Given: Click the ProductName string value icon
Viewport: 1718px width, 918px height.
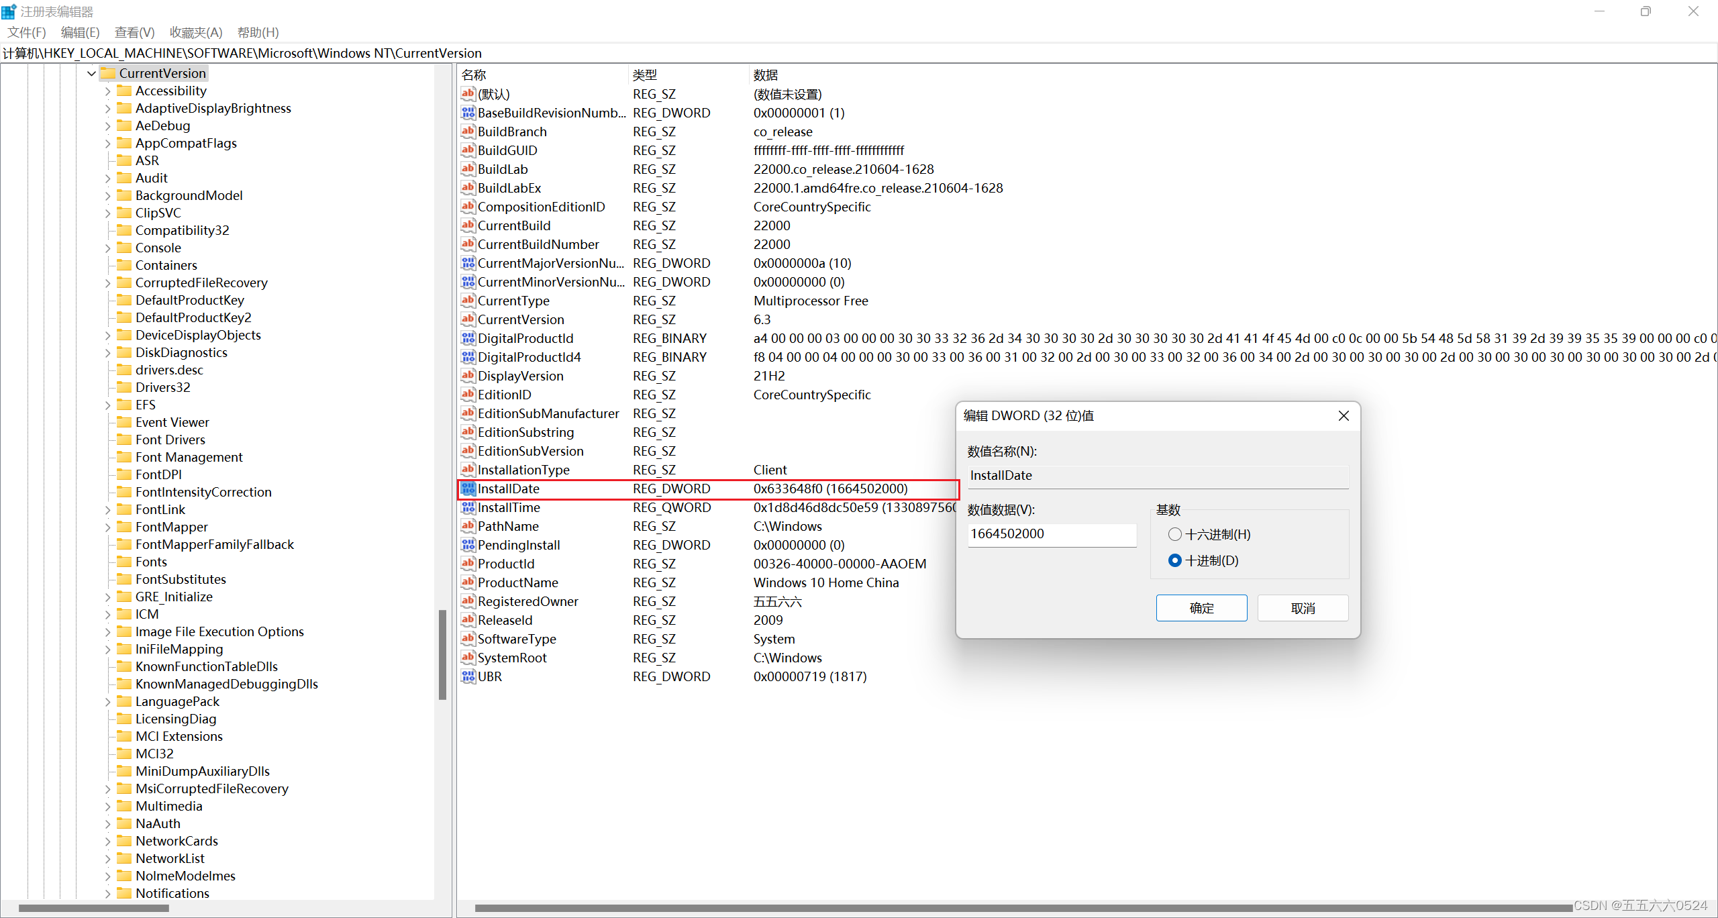Looking at the screenshot, I should pyautogui.click(x=468, y=582).
